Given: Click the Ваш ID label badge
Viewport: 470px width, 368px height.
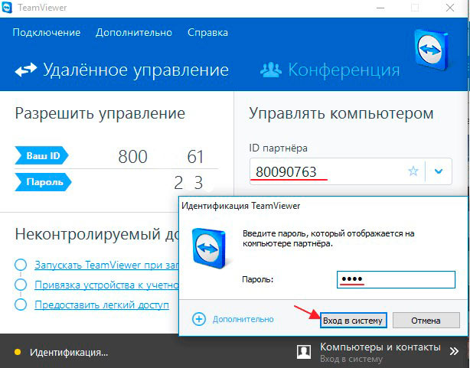Looking at the screenshot, I should coord(41,155).
